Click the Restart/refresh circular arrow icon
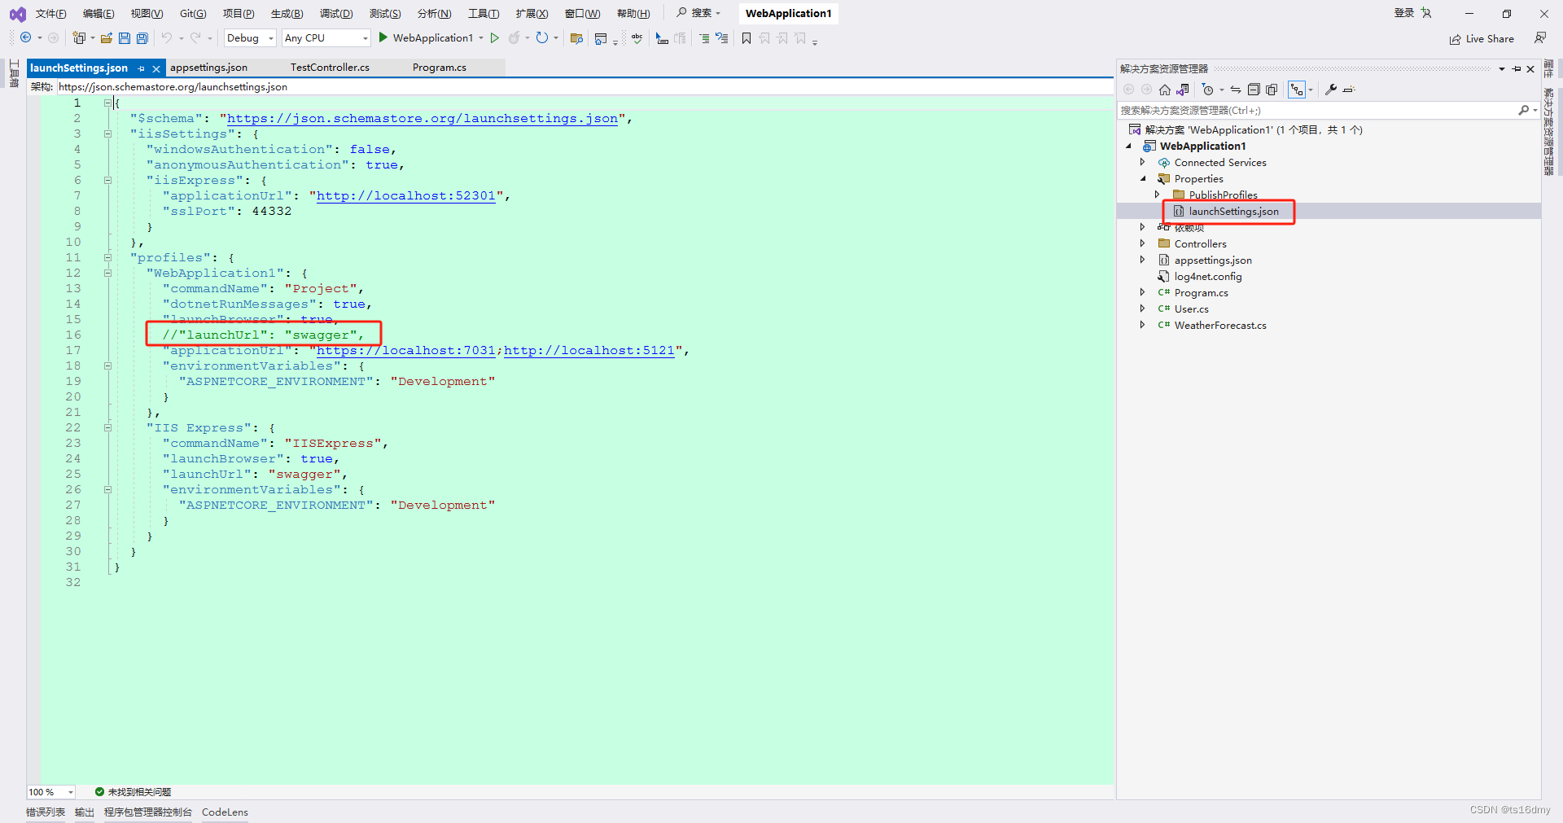1563x823 pixels. pos(542,38)
